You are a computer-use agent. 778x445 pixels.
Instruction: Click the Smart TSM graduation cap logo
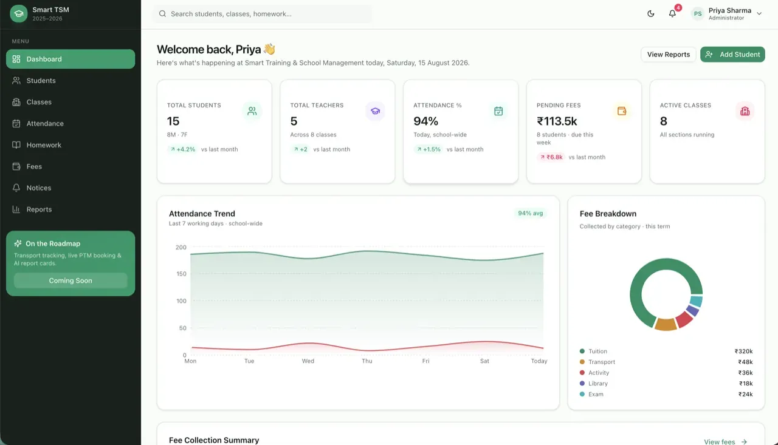coord(19,14)
